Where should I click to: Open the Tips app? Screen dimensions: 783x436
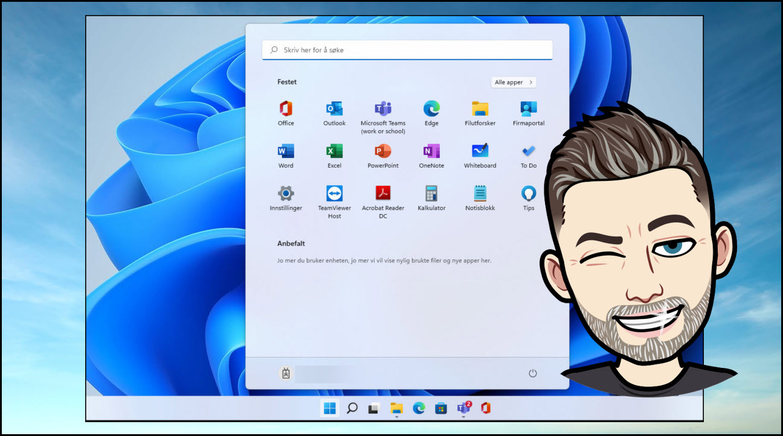pyautogui.click(x=529, y=198)
